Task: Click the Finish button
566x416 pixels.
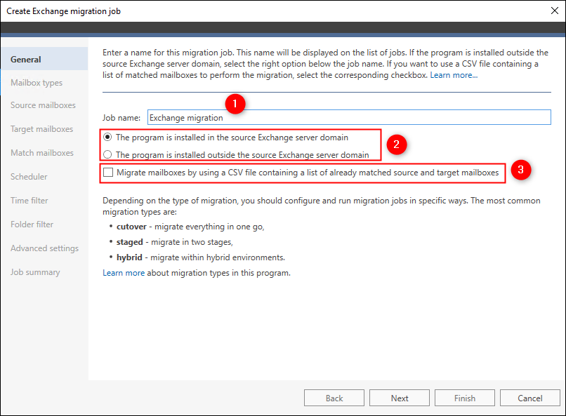Action: (x=465, y=398)
